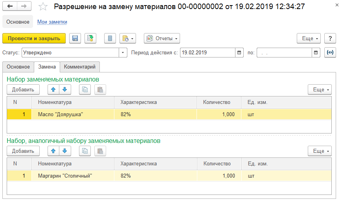Switch to the Основное tab
Image resolution: width=340 pixels, height=202 pixels.
point(18,67)
